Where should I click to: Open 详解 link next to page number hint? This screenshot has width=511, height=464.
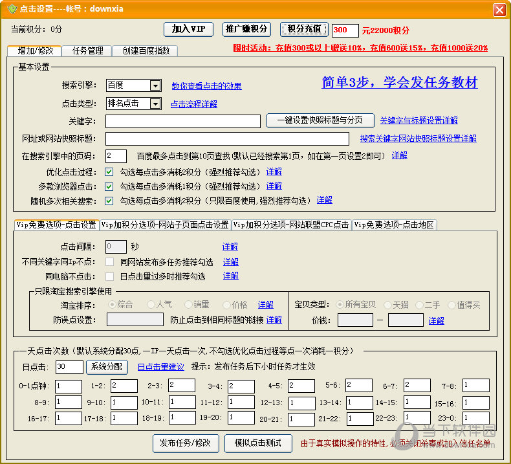click(x=399, y=155)
